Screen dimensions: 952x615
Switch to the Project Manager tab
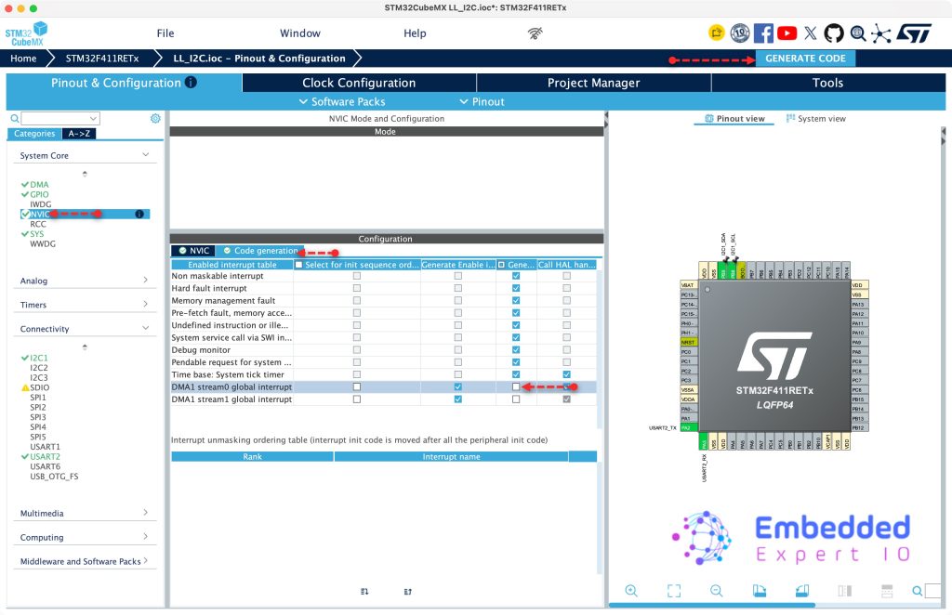pyautogui.click(x=594, y=83)
